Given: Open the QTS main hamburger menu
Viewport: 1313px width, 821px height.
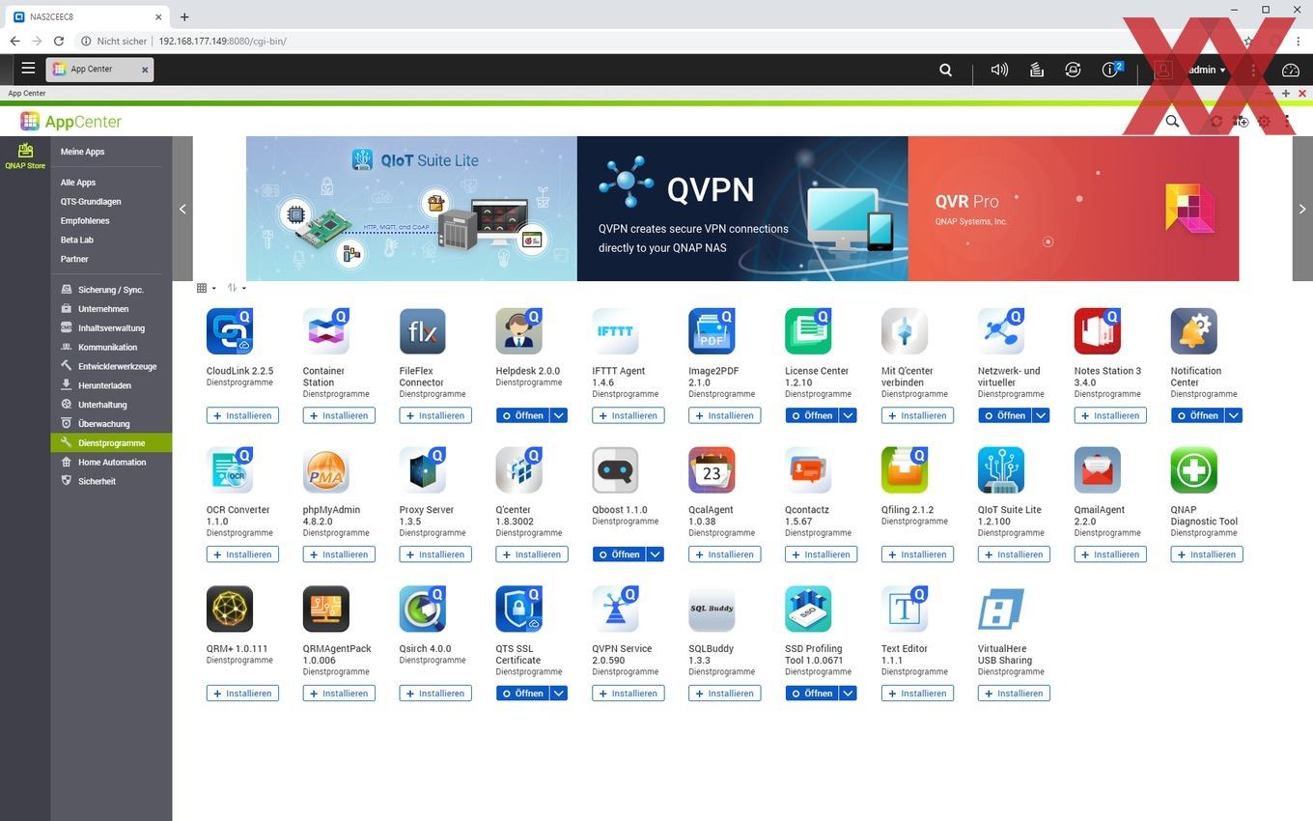Looking at the screenshot, I should point(28,69).
